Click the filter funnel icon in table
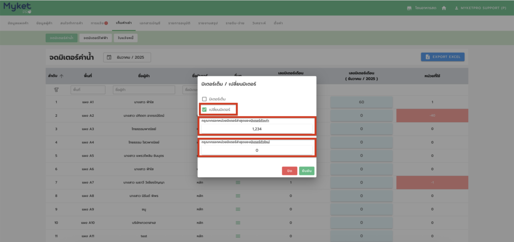The image size is (514, 242). (56, 89)
